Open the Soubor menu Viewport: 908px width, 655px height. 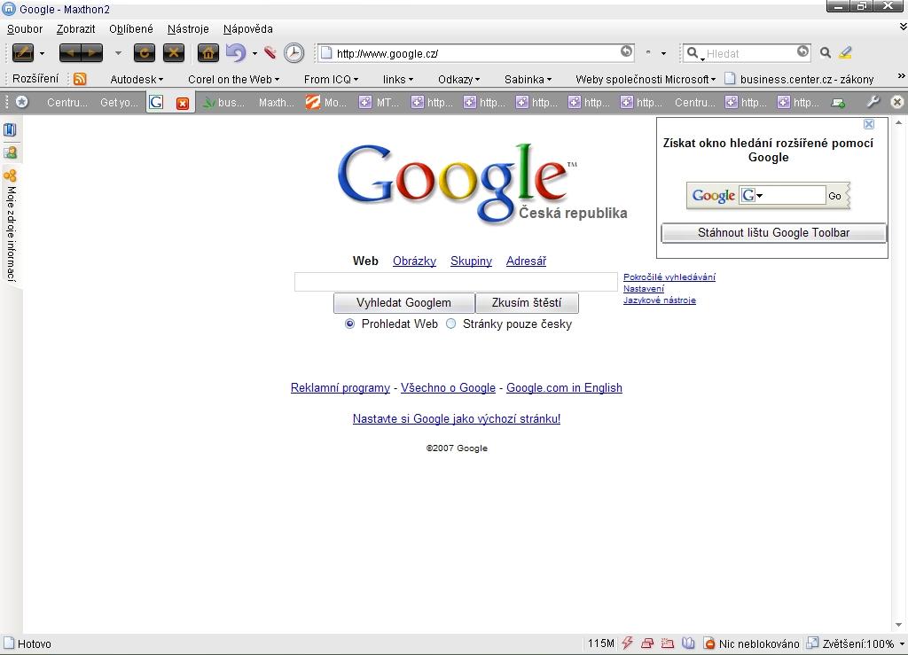coord(25,29)
